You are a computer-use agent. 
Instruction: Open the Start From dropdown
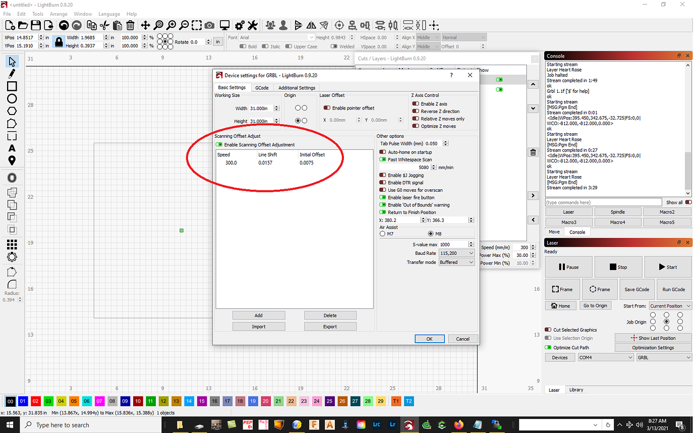tap(670, 305)
